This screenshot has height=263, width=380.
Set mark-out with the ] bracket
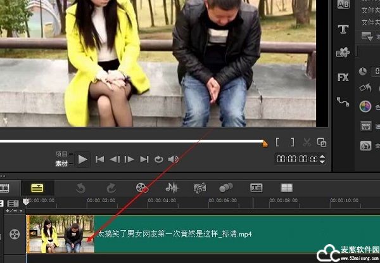tap(293, 143)
